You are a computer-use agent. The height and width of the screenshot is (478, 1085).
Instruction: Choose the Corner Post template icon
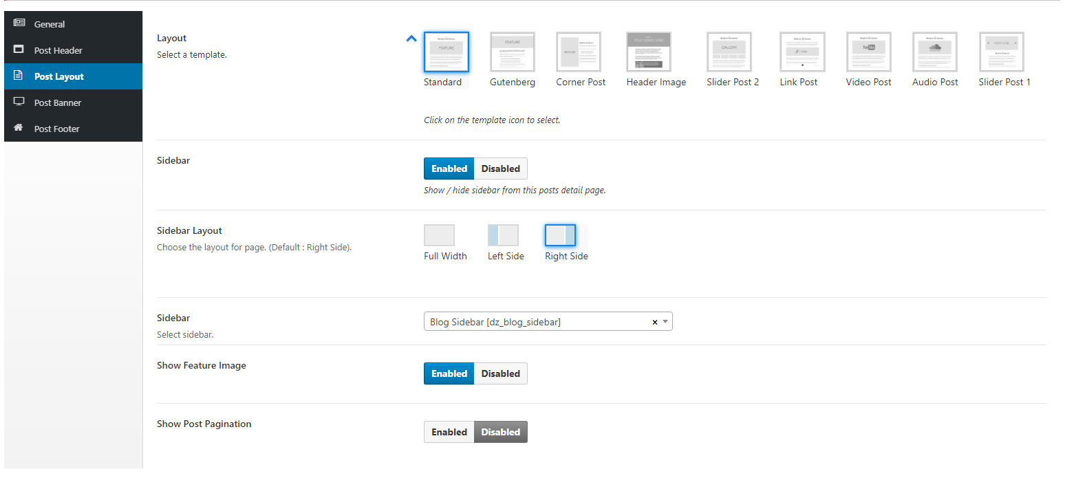point(578,52)
